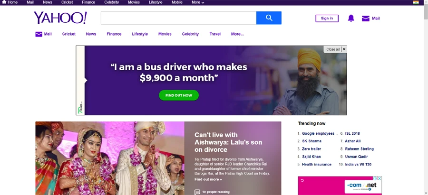
Task: Close the ad with X button
Action: (x=344, y=49)
